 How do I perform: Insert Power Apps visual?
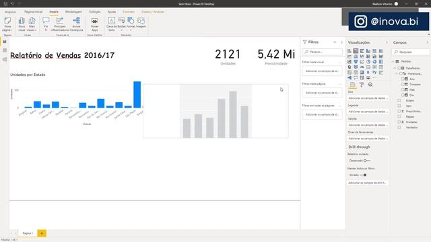(x=94, y=24)
